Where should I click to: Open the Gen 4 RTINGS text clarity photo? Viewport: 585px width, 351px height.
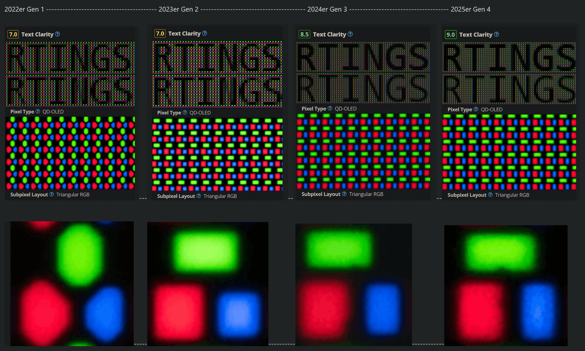point(509,73)
